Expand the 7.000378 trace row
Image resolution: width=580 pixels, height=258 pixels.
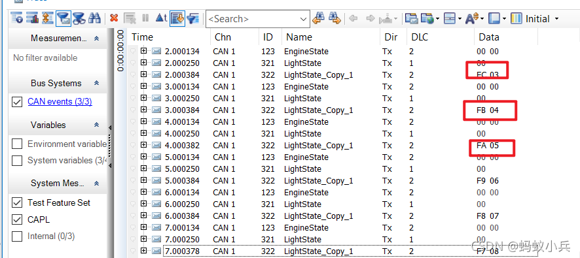(x=143, y=251)
